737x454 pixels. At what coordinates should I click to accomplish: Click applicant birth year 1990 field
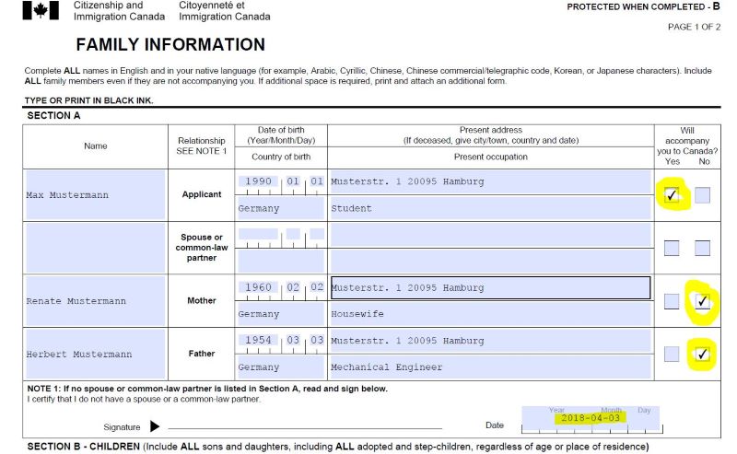point(258,180)
